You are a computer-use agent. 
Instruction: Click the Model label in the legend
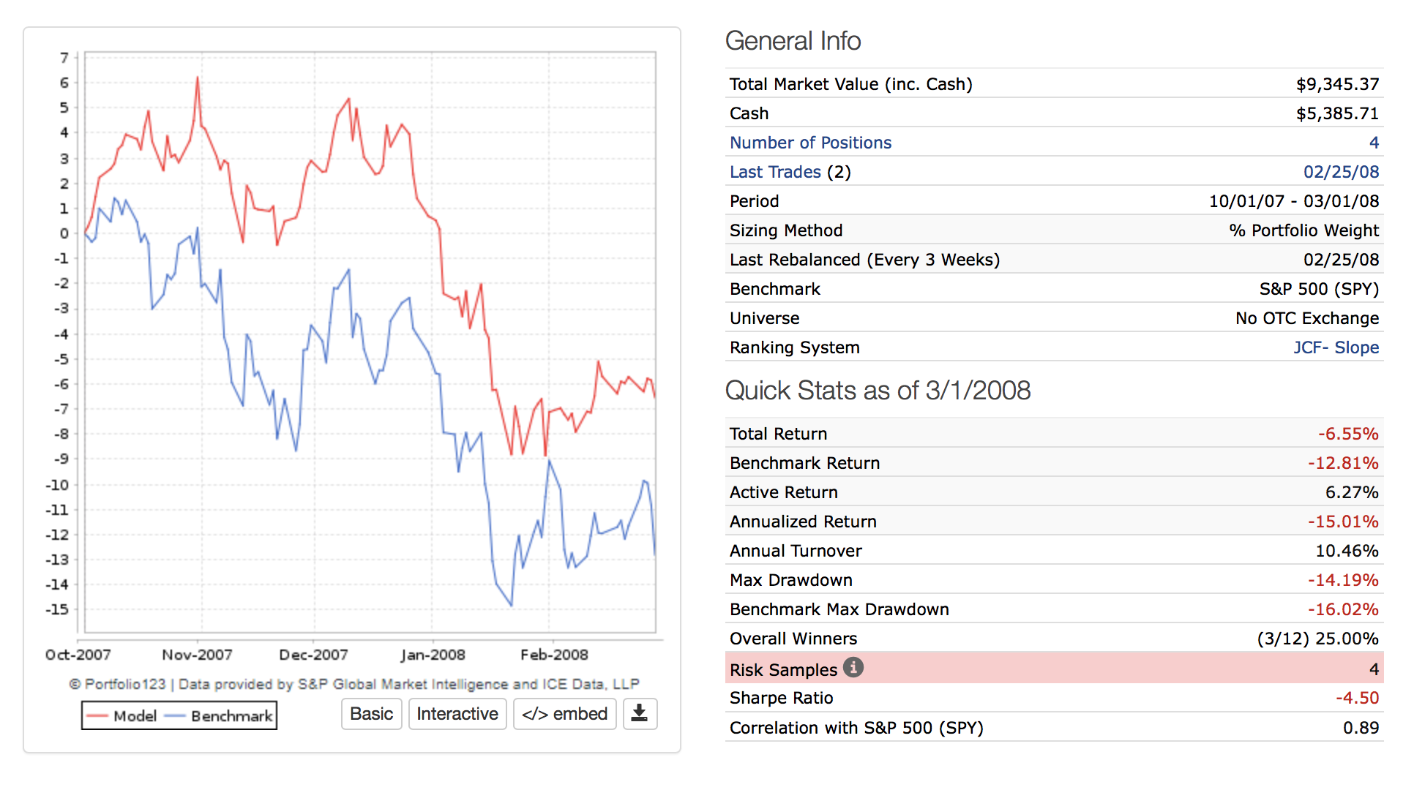click(x=135, y=716)
